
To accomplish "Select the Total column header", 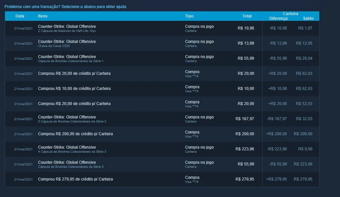I will 247,16.
